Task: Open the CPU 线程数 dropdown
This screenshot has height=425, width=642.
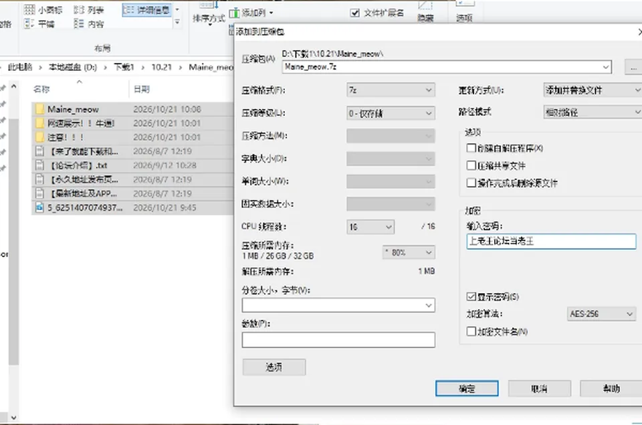Action: (370, 227)
